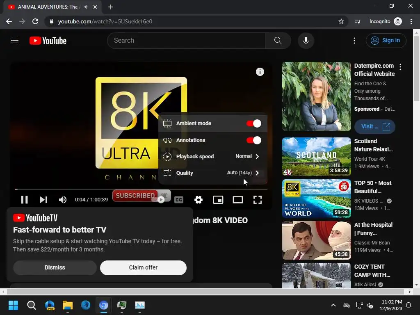This screenshot has height=315, width=420.
Task: Click Datempire.com Official Website title
Action: [374, 70]
